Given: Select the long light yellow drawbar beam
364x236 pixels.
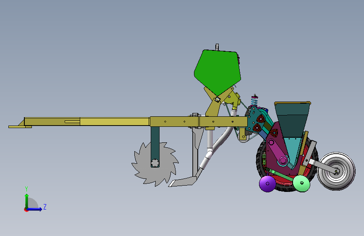Looking at the screenshot, I should click(115, 121).
